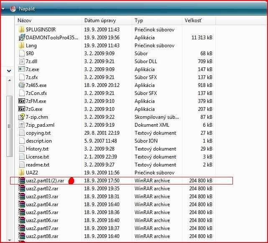Select the uaz2.part06.rar WinRAR icon

(22, 220)
